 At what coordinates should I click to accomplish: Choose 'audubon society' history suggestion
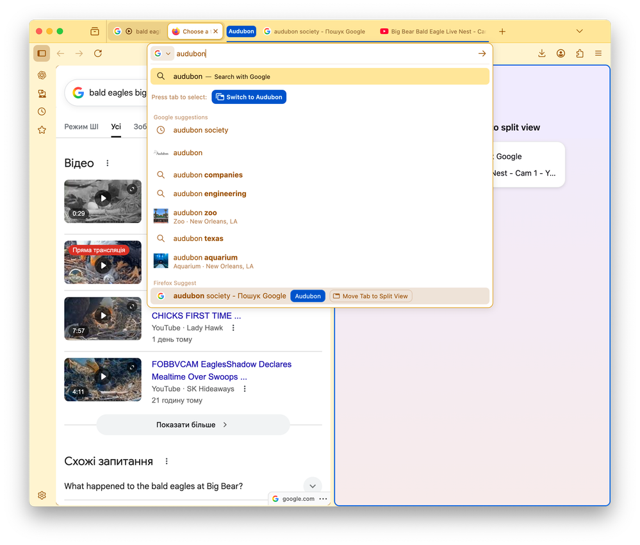coord(320,130)
